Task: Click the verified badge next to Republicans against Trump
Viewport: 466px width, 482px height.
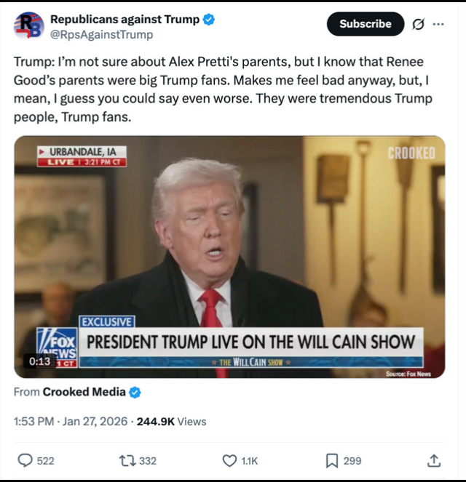Action: 209,20
